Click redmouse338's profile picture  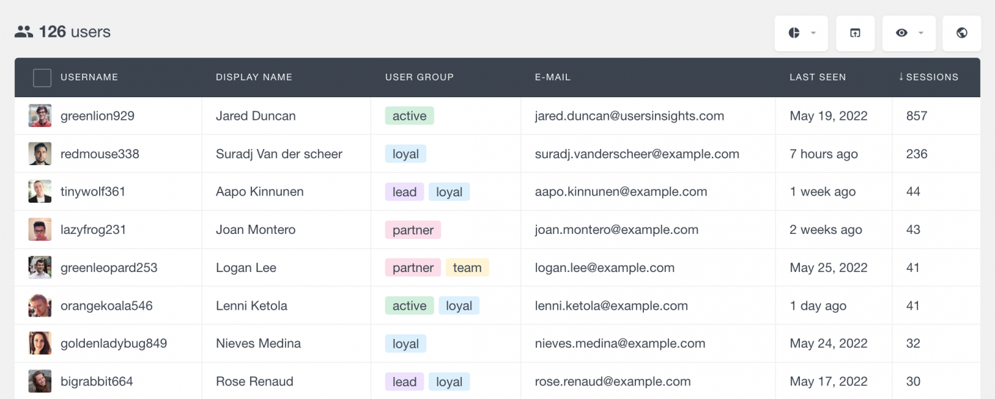pos(40,154)
